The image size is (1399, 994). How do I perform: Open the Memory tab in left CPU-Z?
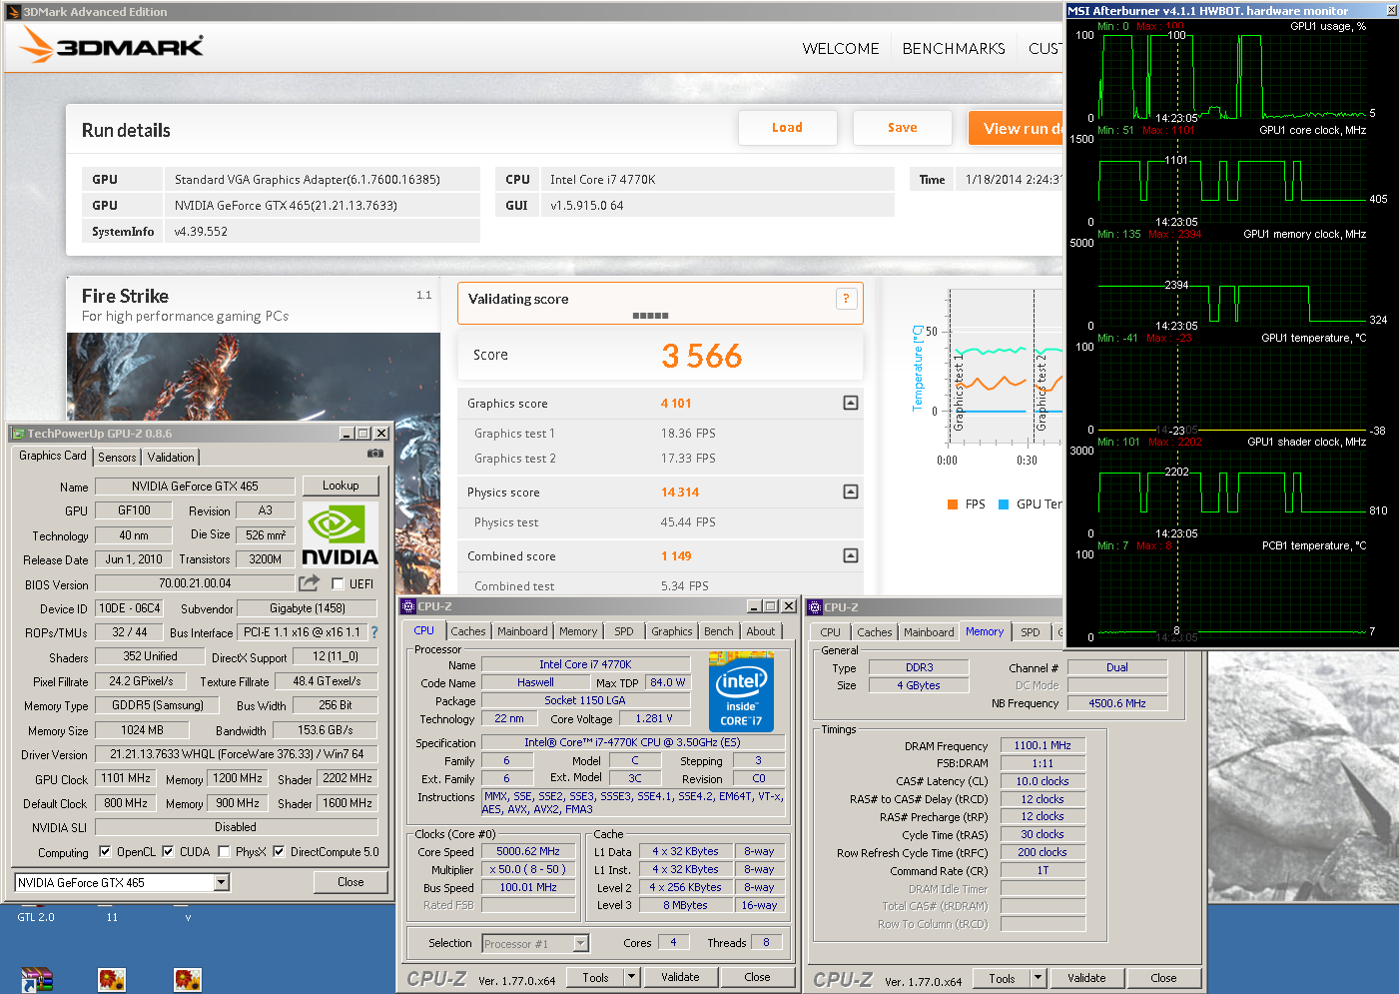pos(578,631)
